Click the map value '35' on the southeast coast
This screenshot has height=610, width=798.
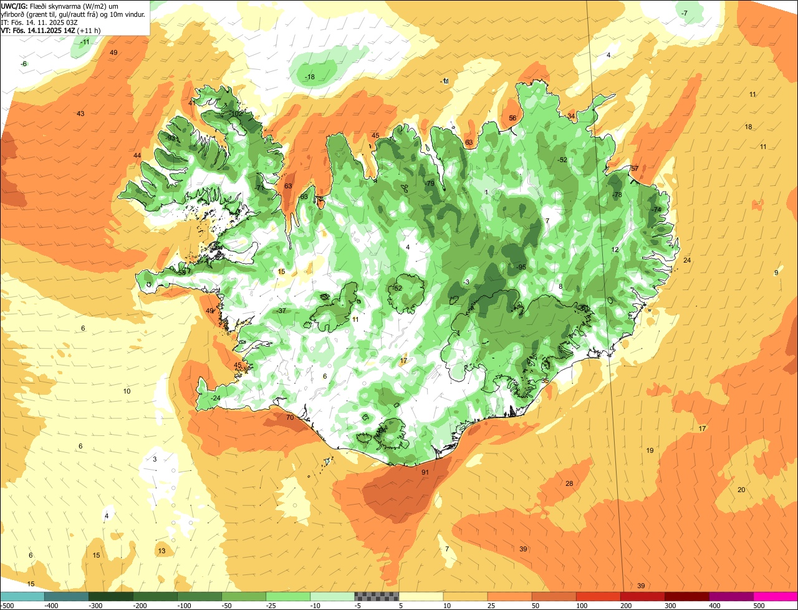tap(545, 380)
